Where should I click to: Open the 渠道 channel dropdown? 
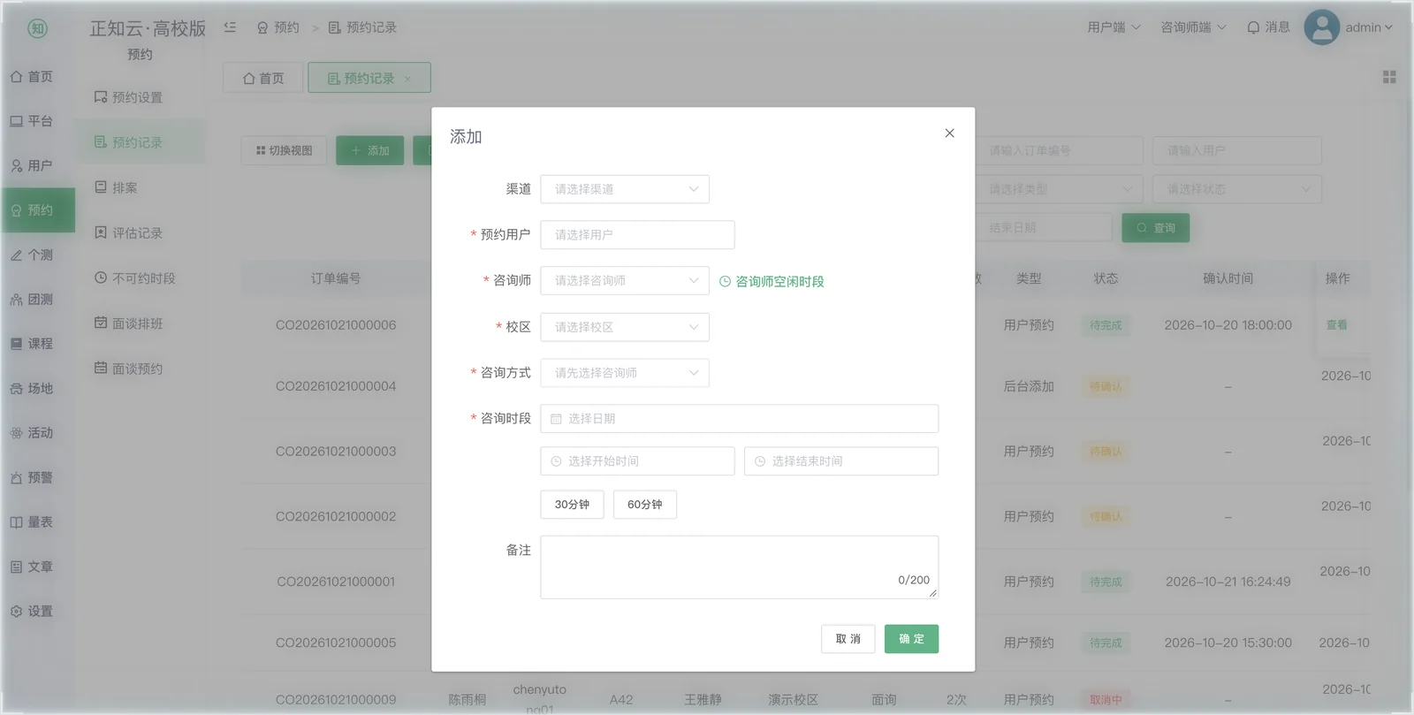pos(625,189)
